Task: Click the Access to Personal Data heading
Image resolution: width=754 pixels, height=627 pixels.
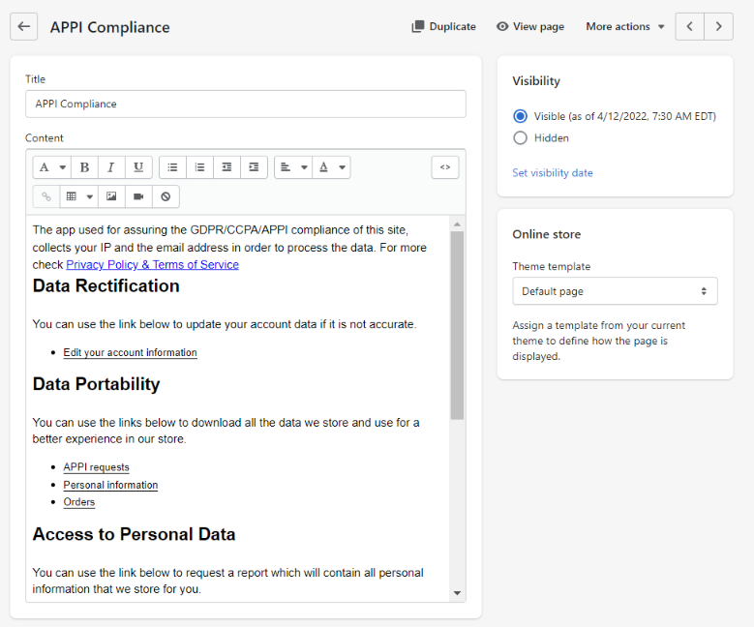Action: [x=135, y=535]
